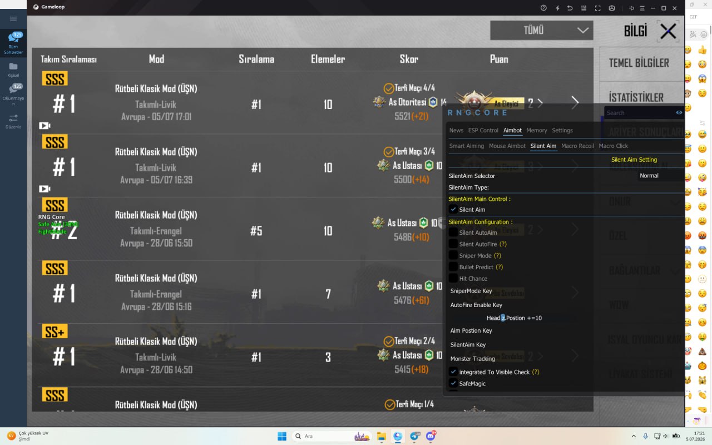Expand the 05/07 17:01 match row arrow
The width and height of the screenshot is (712, 445).
[575, 102]
